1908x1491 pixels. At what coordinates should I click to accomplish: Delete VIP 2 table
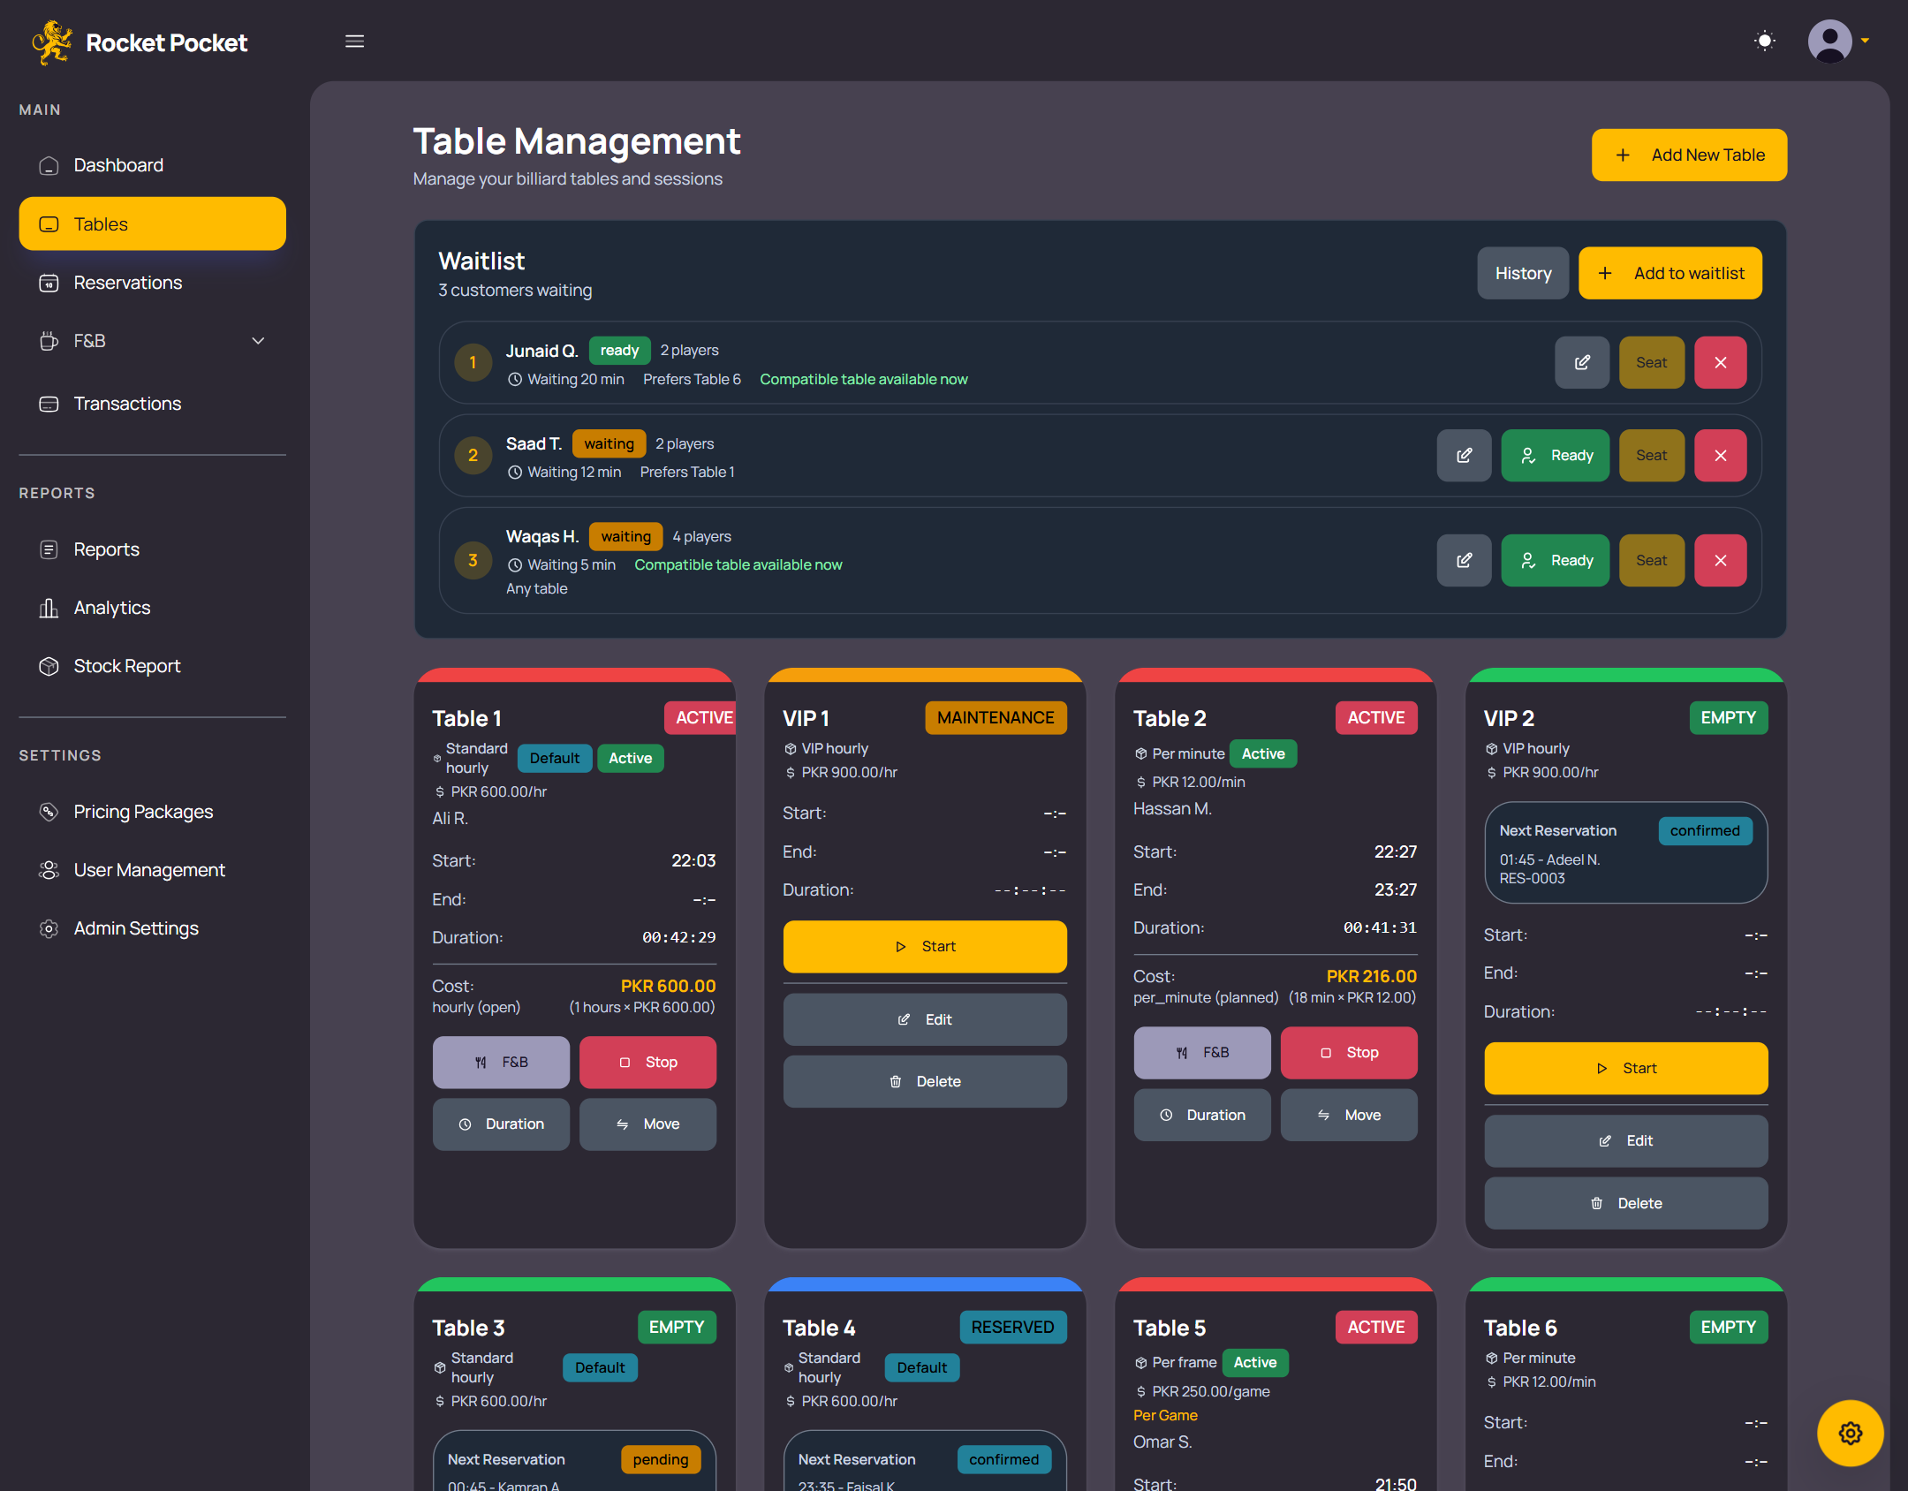pos(1626,1203)
